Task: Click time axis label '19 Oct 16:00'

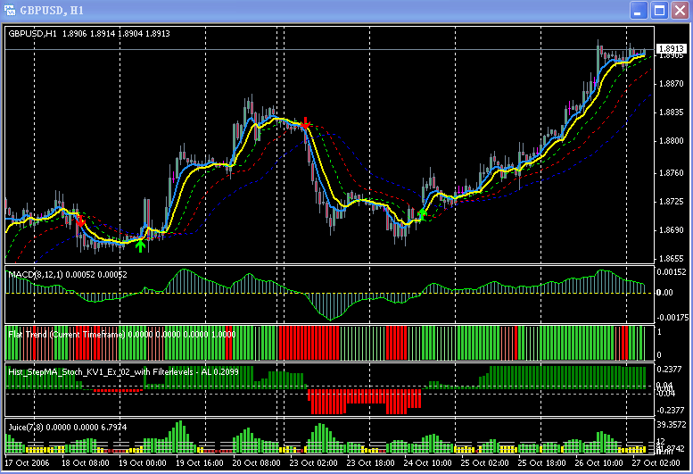Action: click(199, 463)
